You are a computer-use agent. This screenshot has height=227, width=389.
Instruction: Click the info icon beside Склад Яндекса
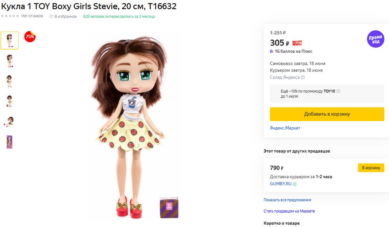click(303, 78)
